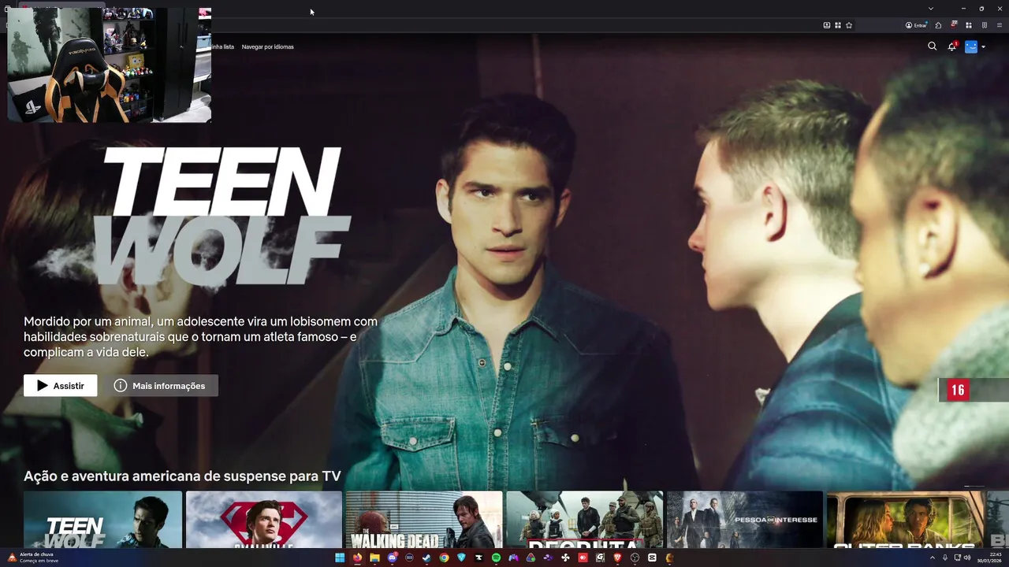Click the share icon in the Firefox toolbar
The height and width of the screenshot is (567, 1009).
click(x=938, y=25)
